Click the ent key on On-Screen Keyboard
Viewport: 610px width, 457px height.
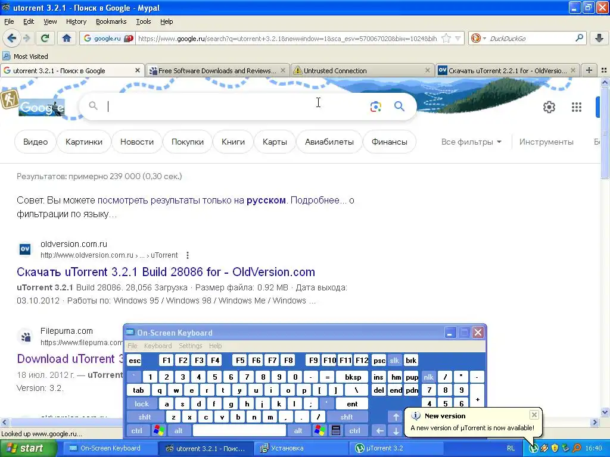pyautogui.click(x=352, y=404)
